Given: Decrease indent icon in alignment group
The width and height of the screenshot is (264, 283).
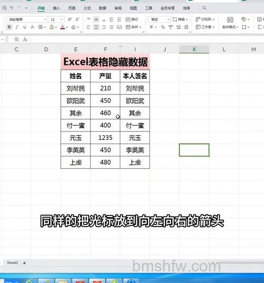Looking at the screenshot, I should [111, 20].
